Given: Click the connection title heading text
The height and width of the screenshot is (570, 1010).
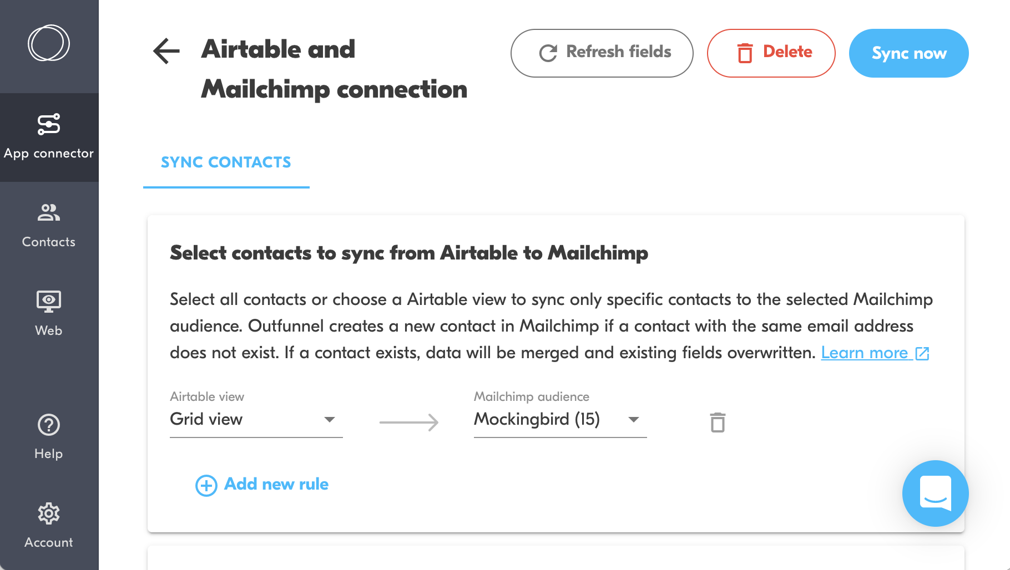Looking at the screenshot, I should [334, 69].
